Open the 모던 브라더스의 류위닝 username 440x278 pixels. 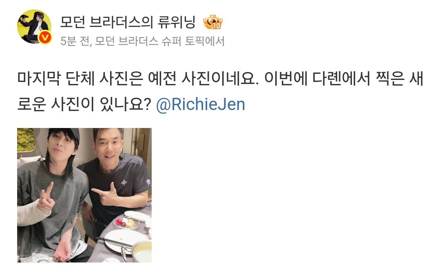(x=128, y=22)
